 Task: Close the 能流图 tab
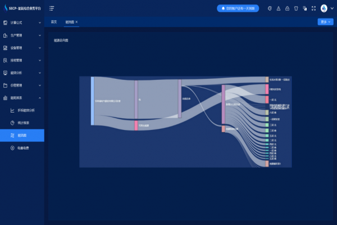77,22
